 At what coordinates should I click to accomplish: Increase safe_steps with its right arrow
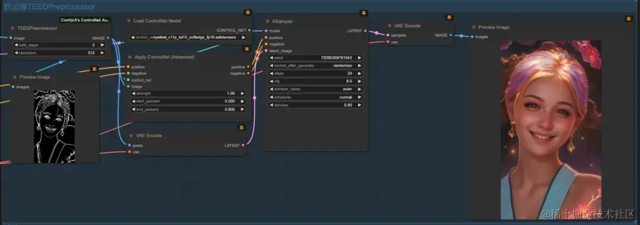pyautogui.click(x=102, y=45)
